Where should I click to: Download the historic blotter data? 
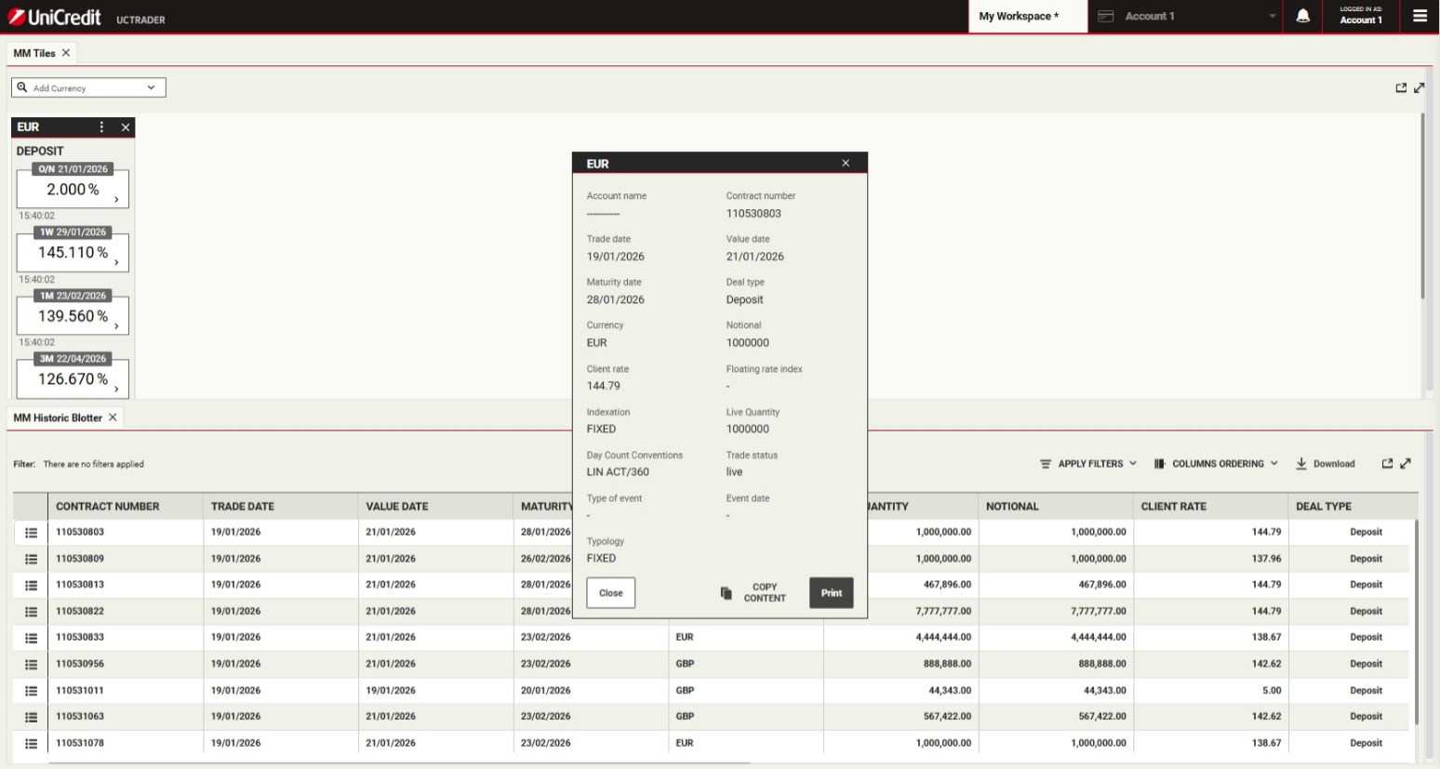click(x=1326, y=464)
